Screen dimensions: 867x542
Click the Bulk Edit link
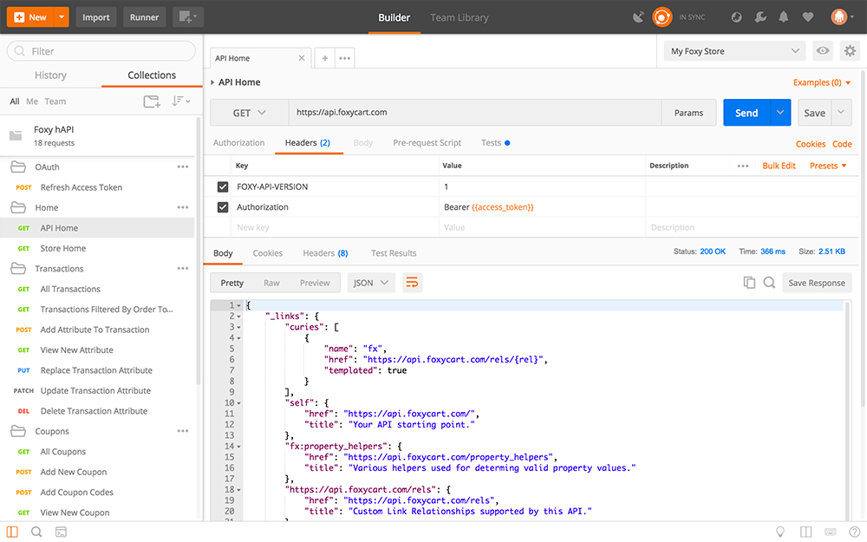point(779,166)
